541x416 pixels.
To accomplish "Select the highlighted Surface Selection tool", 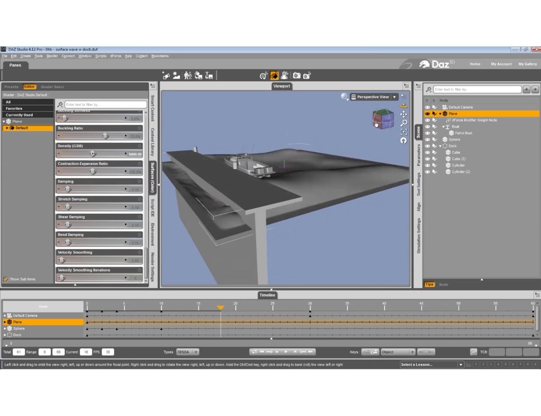I will pyautogui.click(x=274, y=75).
